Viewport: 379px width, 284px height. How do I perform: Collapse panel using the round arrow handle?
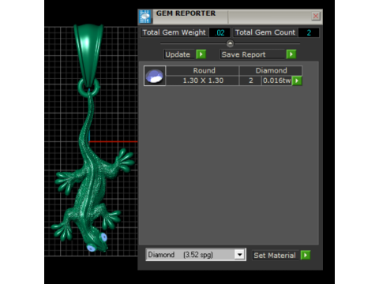[230, 43]
